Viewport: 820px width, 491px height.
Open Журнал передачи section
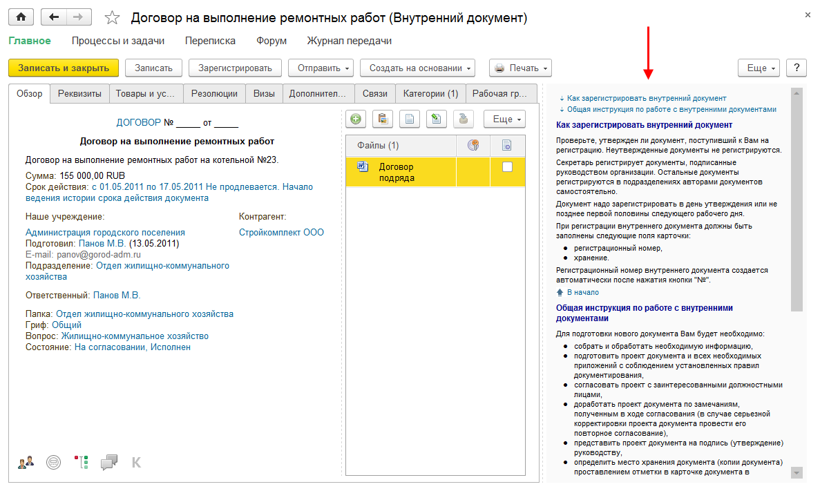[x=350, y=41]
